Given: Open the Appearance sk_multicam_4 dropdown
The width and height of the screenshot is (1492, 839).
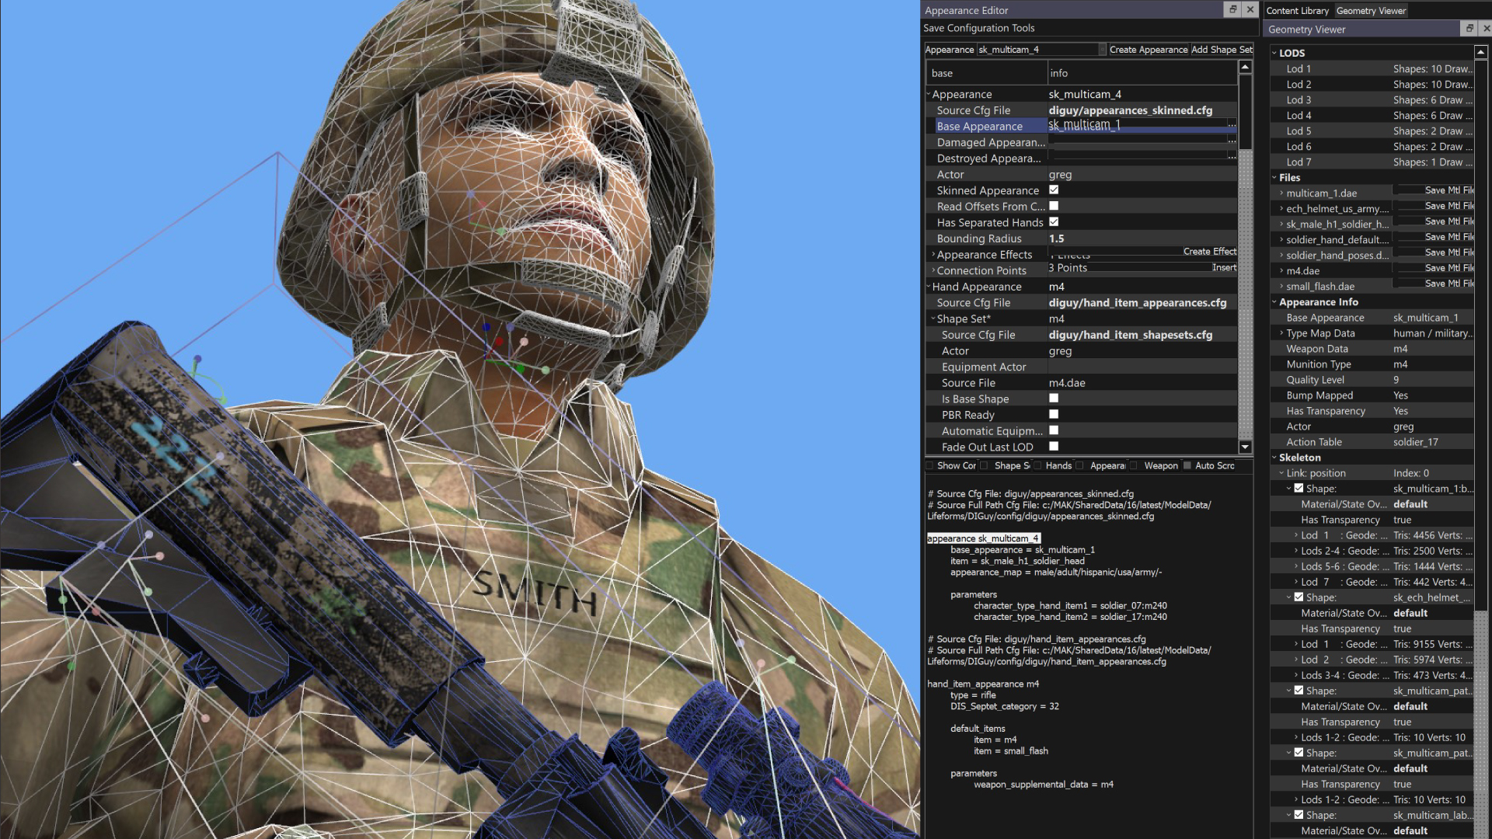Looking at the screenshot, I should pos(1102,50).
